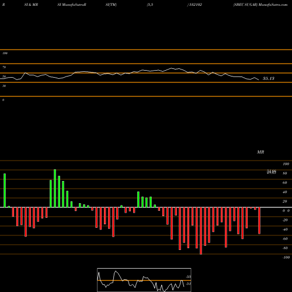Click the SI(TM) header text
This screenshot has height=292, width=292.
(x=111, y=5)
